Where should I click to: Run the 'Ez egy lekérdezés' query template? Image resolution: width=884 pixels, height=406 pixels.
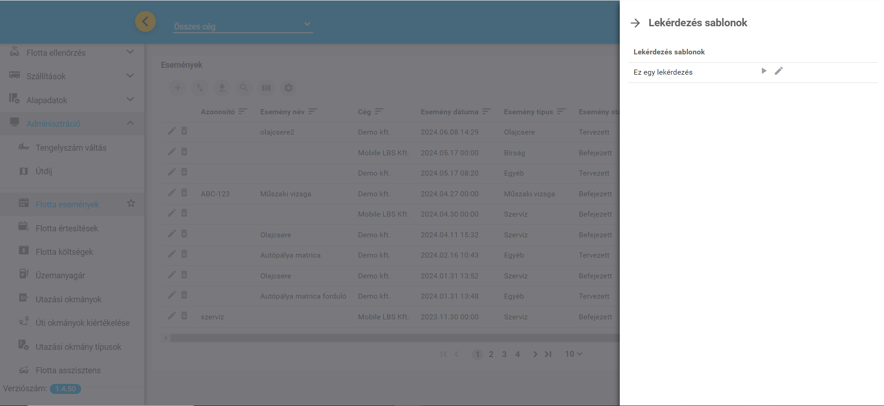click(x=764, y=71)
